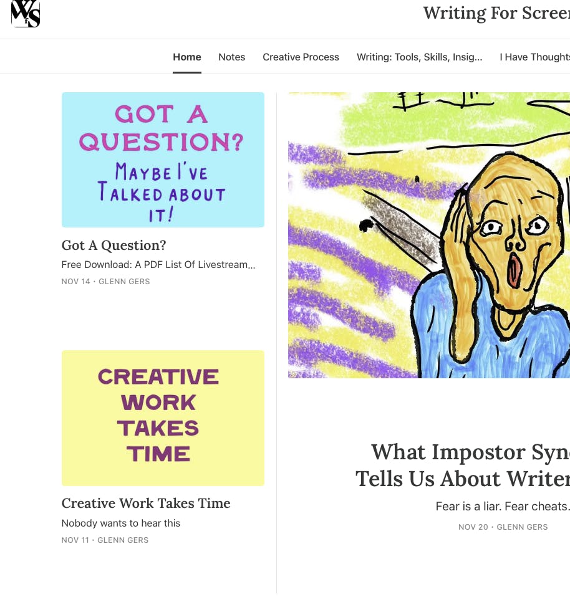Click the Glenn Gers byline dated Nov 11
The height and width of the screenshot is (597, 570).
pos(123,540)
